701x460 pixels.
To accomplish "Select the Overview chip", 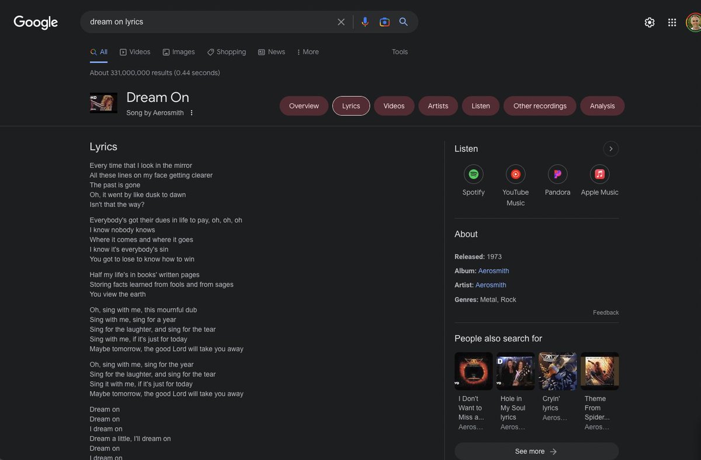I will tap(304, 106).
